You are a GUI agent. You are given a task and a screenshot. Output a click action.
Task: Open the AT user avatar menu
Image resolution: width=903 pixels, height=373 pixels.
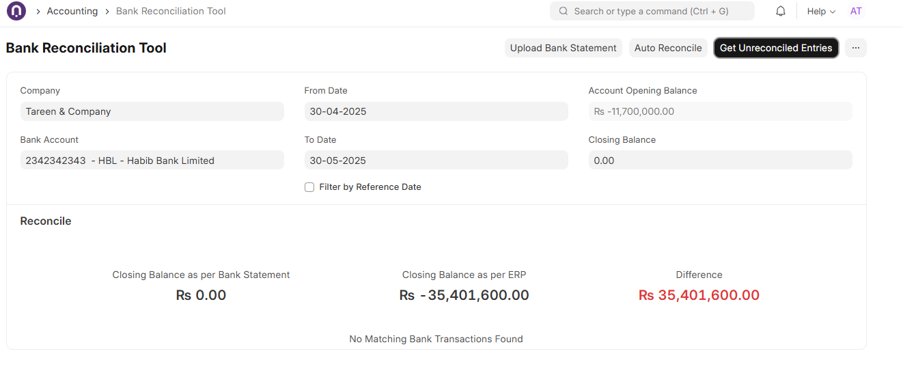856,11
